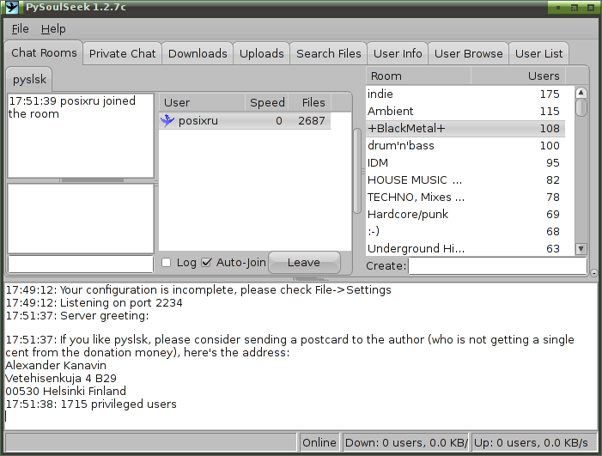Sort the room list by the Users column header

pos(519,76)
